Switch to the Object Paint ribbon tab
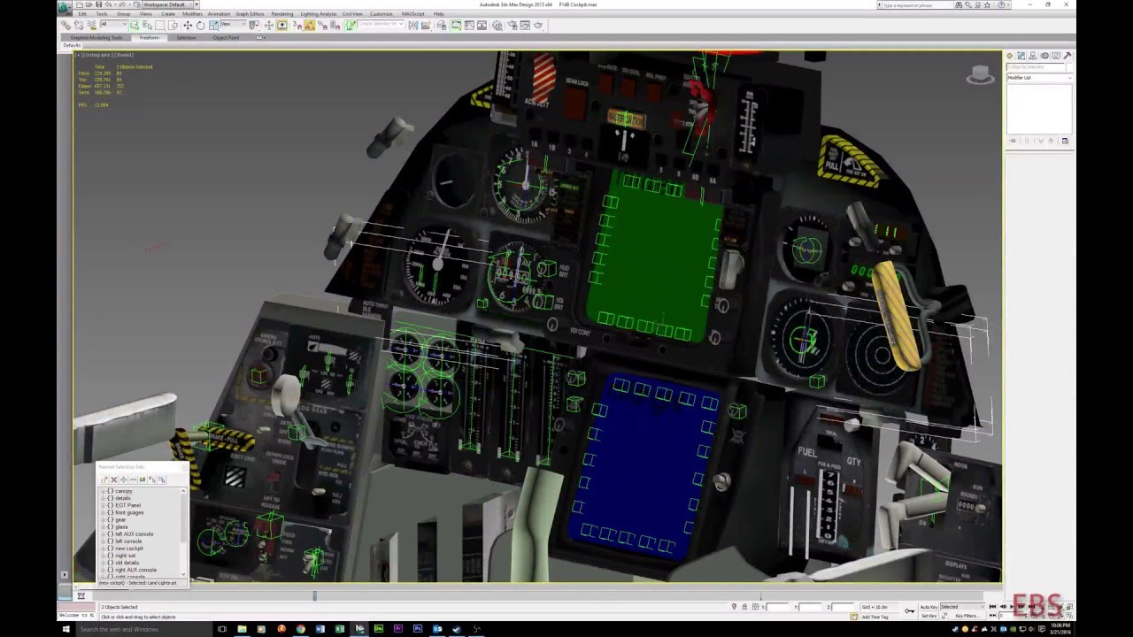 (226, 38)
